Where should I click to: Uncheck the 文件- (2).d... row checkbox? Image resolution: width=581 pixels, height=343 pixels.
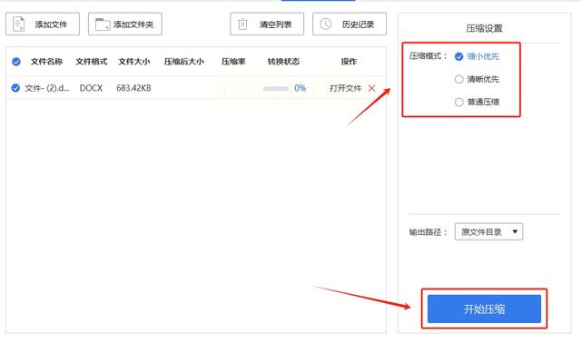pyautogui.click(x=15, y=88)
